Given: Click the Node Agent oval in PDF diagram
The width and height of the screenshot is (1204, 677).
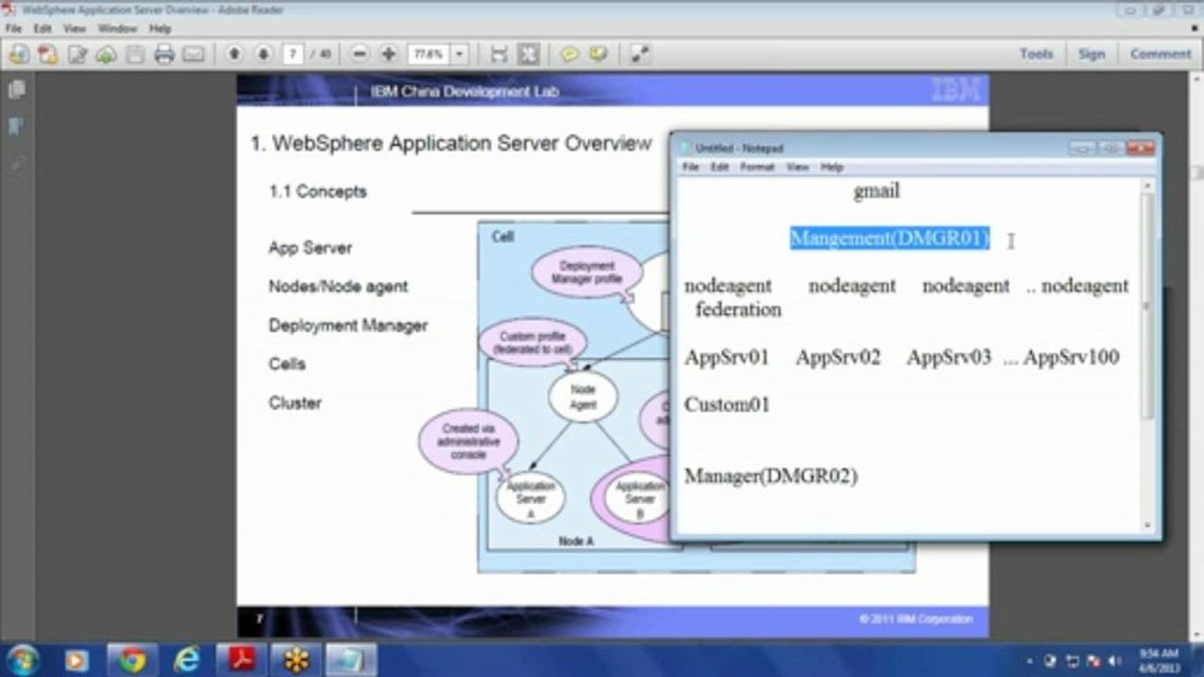Looking at the screenshot, I should click(x=583, y=397).
